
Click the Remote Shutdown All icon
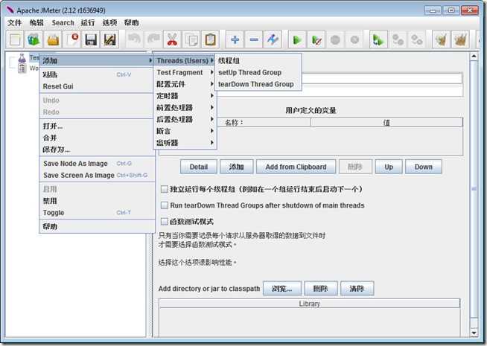click(x=416, y=39)
